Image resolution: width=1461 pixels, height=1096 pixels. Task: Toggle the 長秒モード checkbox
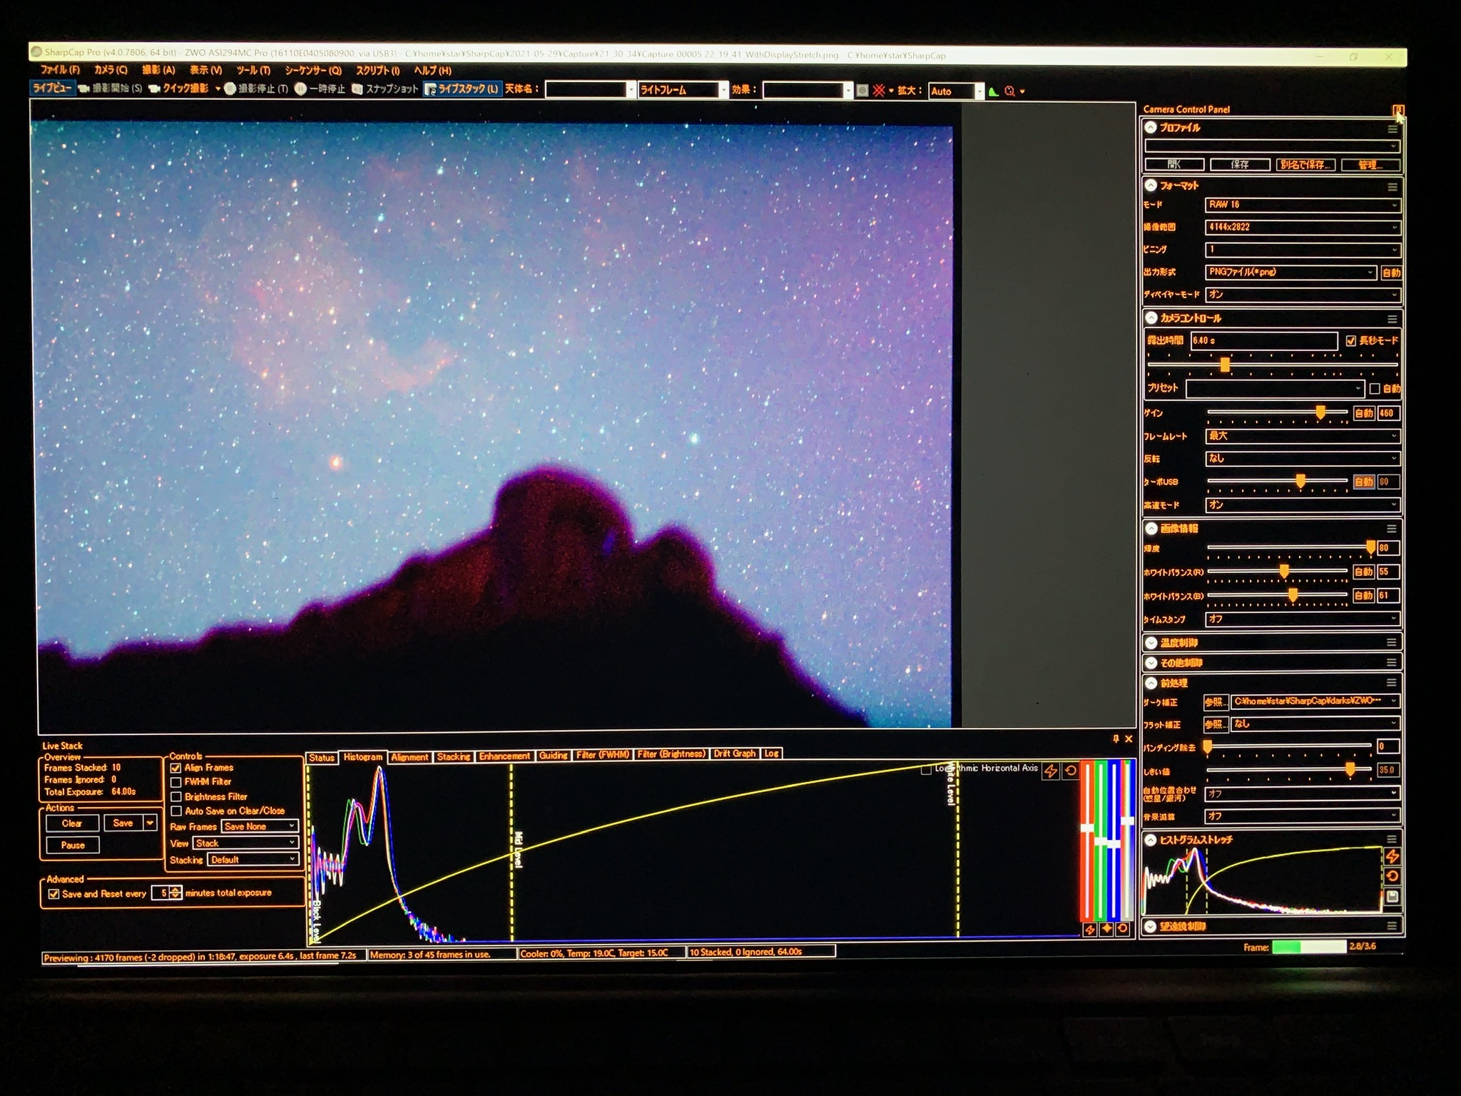(1350, 341)
